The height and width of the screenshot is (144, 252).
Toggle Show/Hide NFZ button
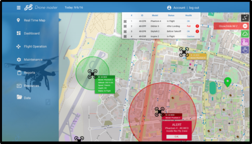(231, 26)
